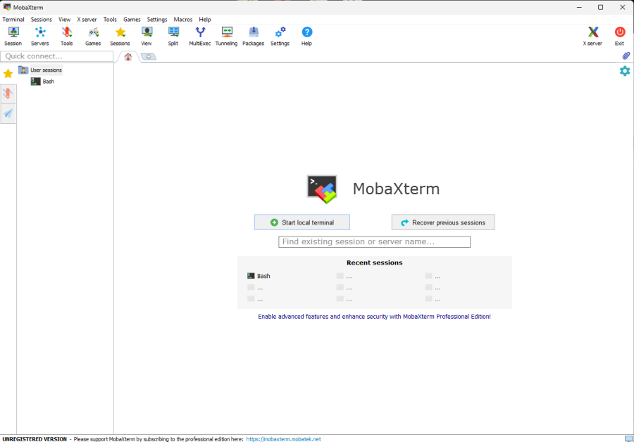Open the Packages manager icon
This screenshot has height=442, width=634.
coord(253,36)
